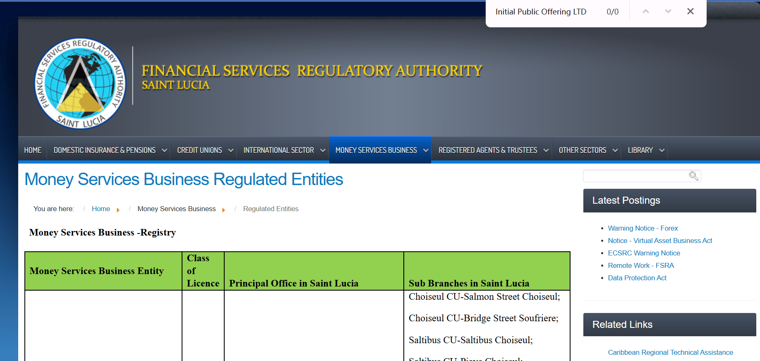Open Caribbean Regional Technical Assistance link
This screenshot has height=361, width=760.
(671, 353)
